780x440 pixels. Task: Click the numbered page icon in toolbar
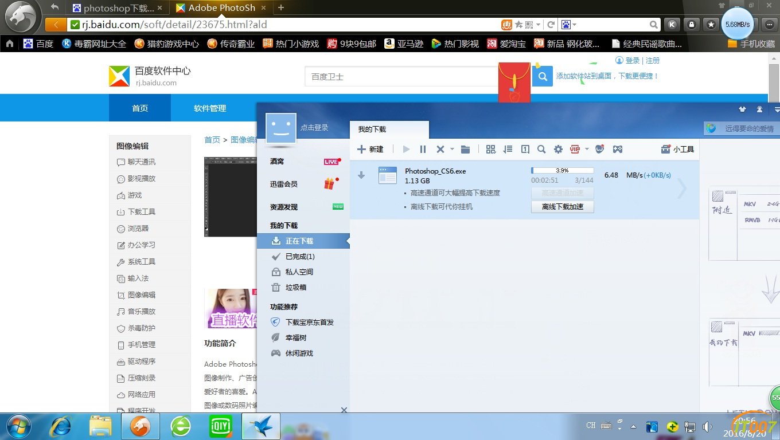click(x=525, y=149)
